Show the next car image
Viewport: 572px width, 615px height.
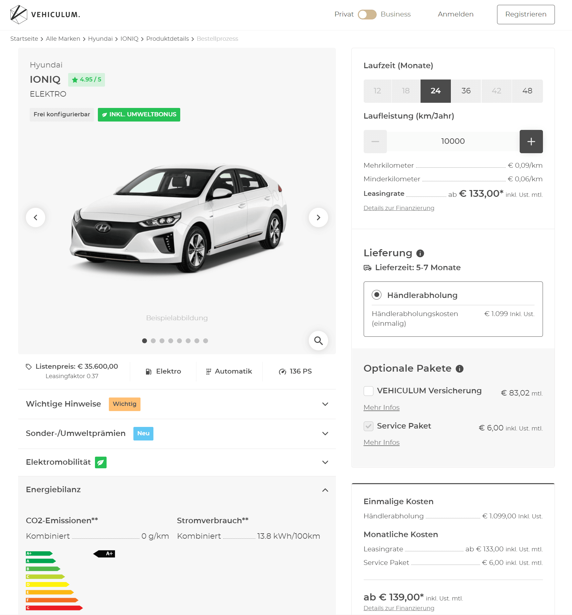[x=318, y=217]
